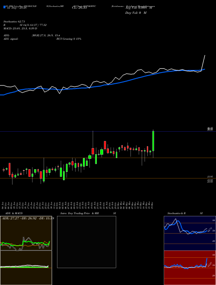Screen dimensions: 216x285
Task: Click the 'Day Vol: 0 M' label
Action: coord(136,13)
